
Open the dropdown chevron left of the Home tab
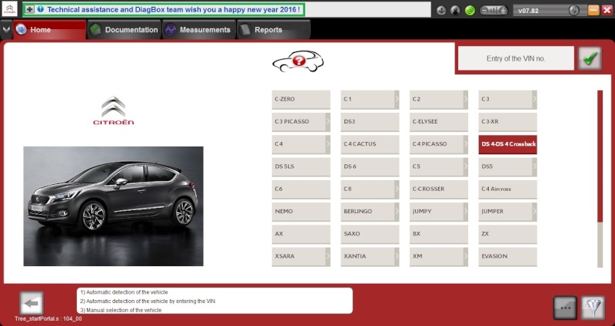click(6, 29)
